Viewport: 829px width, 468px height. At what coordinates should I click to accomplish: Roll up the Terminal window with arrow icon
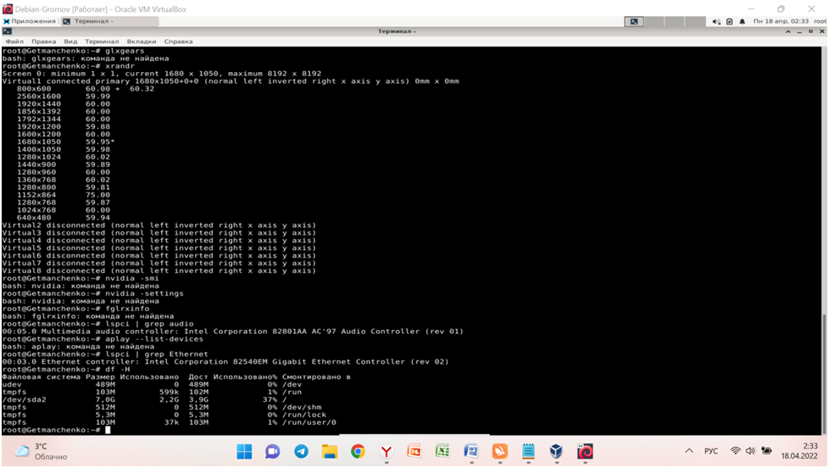click(x=788, y=31)
